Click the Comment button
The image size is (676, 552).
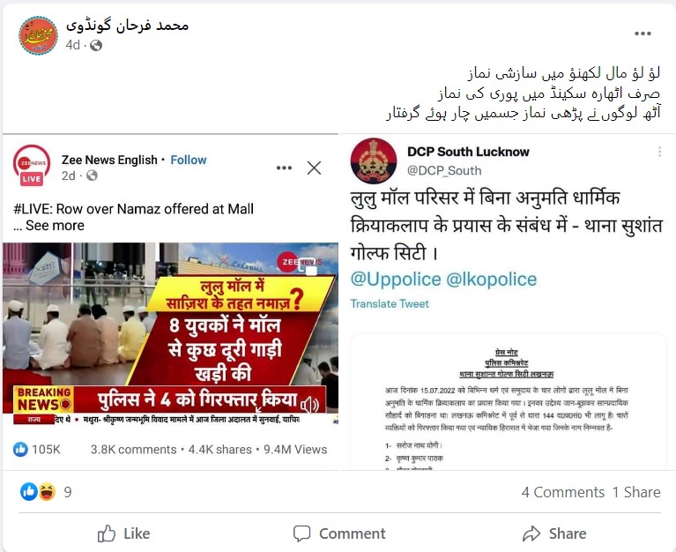(339, 533)
